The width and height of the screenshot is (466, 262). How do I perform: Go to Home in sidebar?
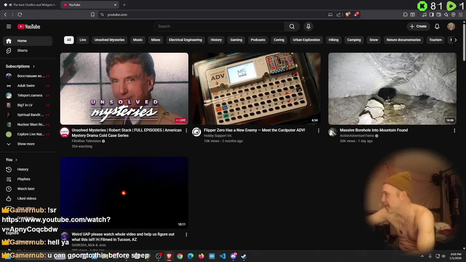(28, 41)
